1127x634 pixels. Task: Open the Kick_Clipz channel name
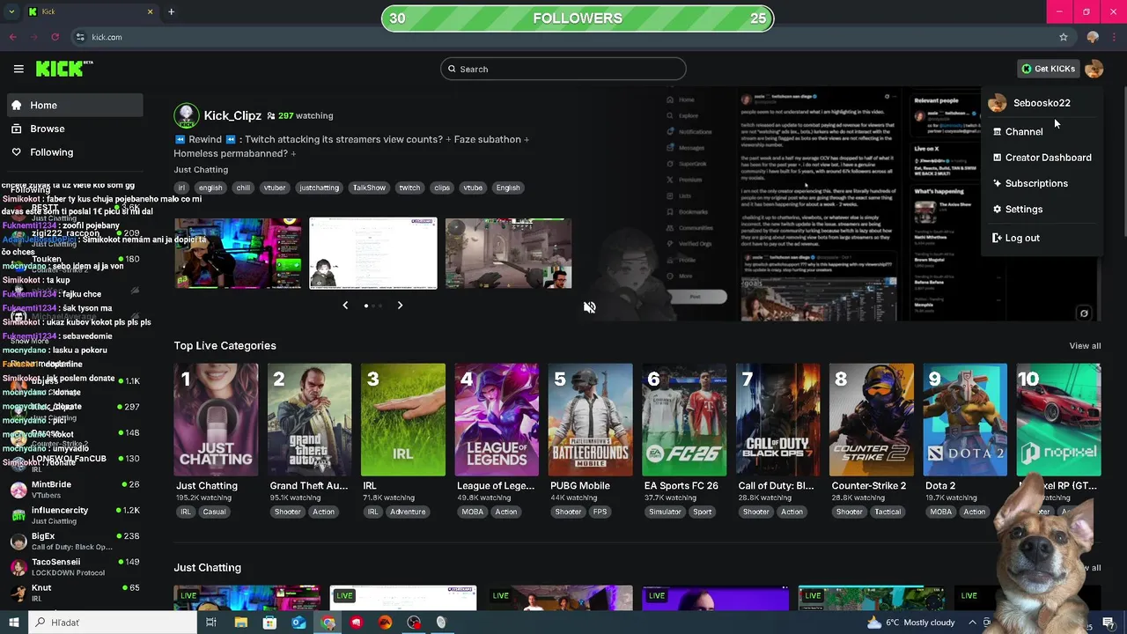pos(232,115)
